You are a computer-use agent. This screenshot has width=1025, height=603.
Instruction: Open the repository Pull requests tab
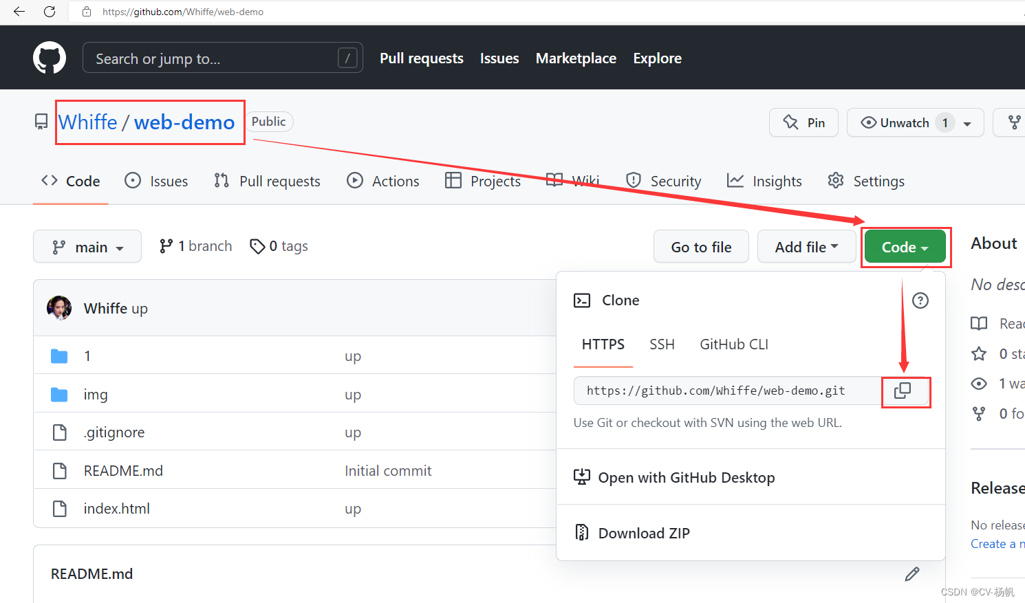coord(267,181)
